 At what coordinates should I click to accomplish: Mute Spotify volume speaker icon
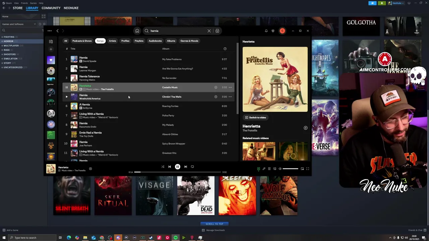280,169
